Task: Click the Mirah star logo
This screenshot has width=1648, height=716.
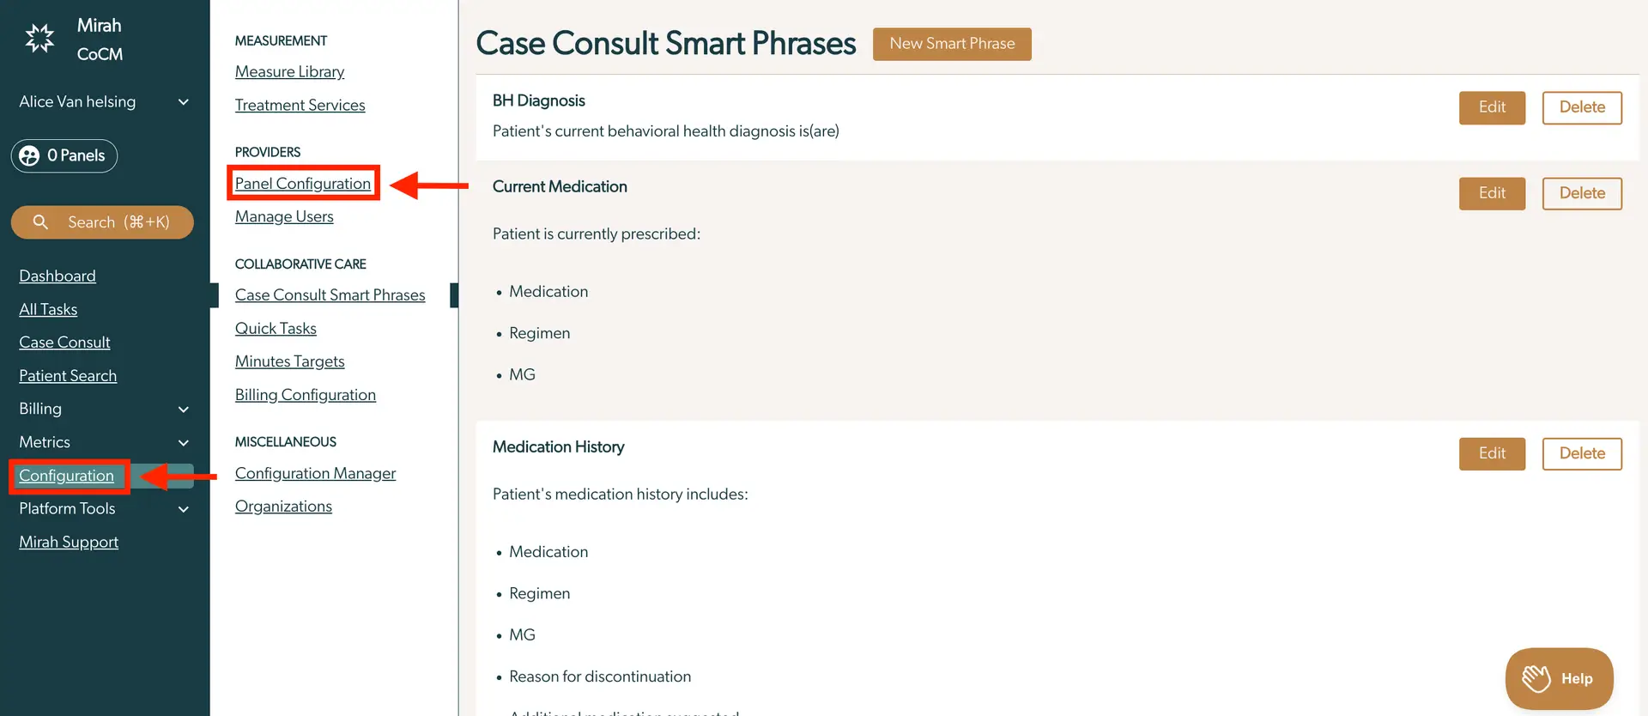Action: [x=39, y=39]
